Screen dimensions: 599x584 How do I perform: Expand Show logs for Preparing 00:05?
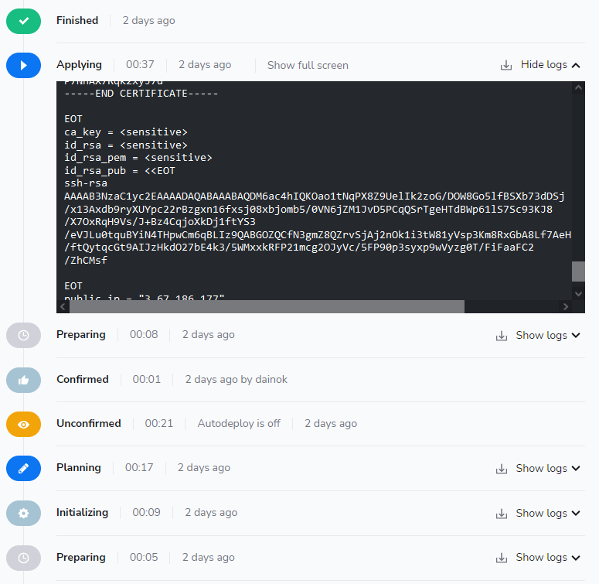548,558
